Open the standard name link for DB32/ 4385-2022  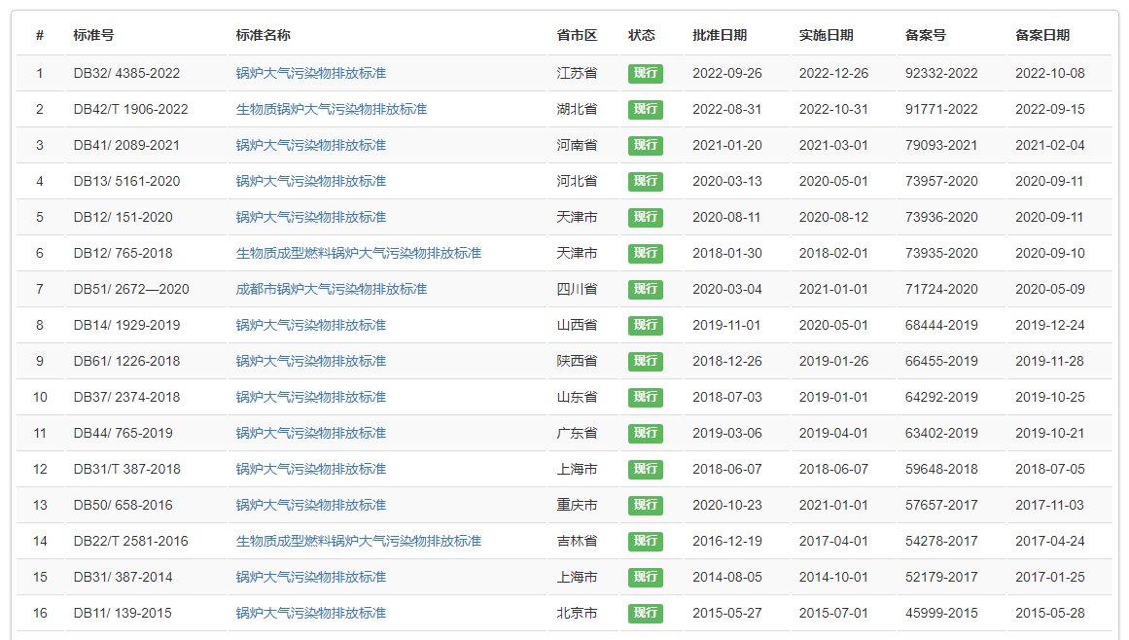click(x=310, y=73)
